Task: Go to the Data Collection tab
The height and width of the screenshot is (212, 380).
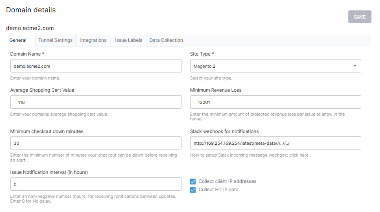Action: coord(166,40)
